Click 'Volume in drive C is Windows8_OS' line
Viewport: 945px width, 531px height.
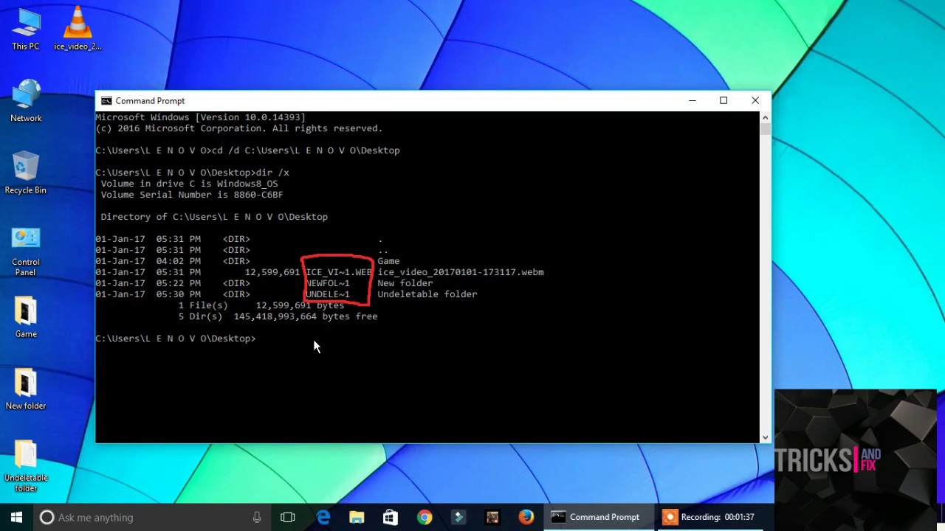190,184
